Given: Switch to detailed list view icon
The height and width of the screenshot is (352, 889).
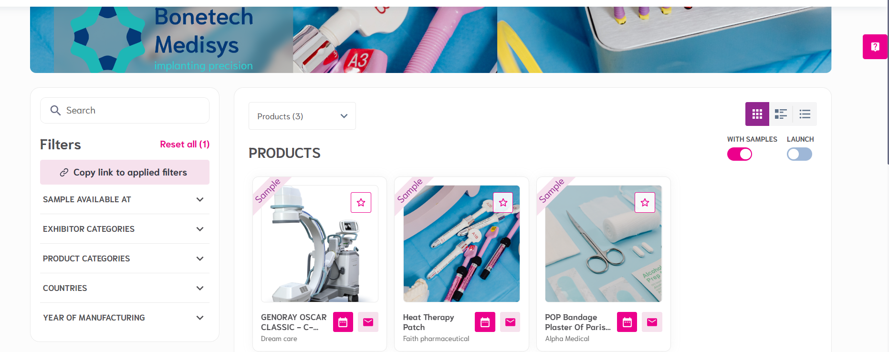Looking at the screenshot, I should point(781,114).
